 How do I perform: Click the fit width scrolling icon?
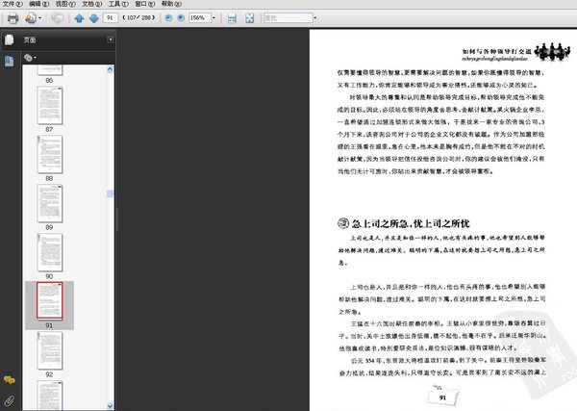click(x=232, y=18)
